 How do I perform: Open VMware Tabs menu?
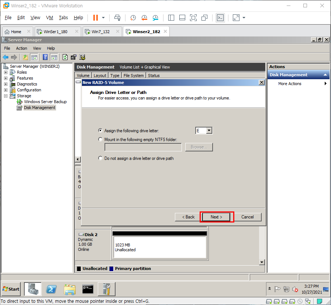point(63,17)
